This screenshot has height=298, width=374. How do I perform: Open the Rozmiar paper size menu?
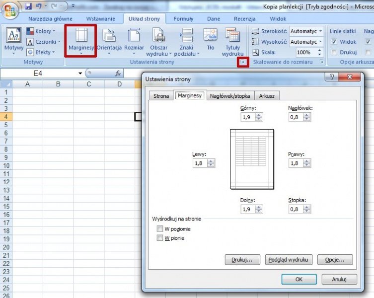tap(134, 40)
